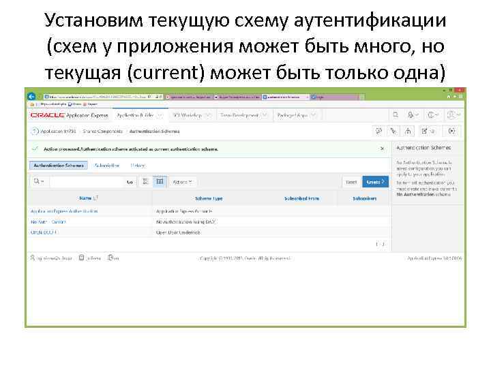Open the No Auth - Current scheme link
The image size is (491, 368).
pos(48,222)
